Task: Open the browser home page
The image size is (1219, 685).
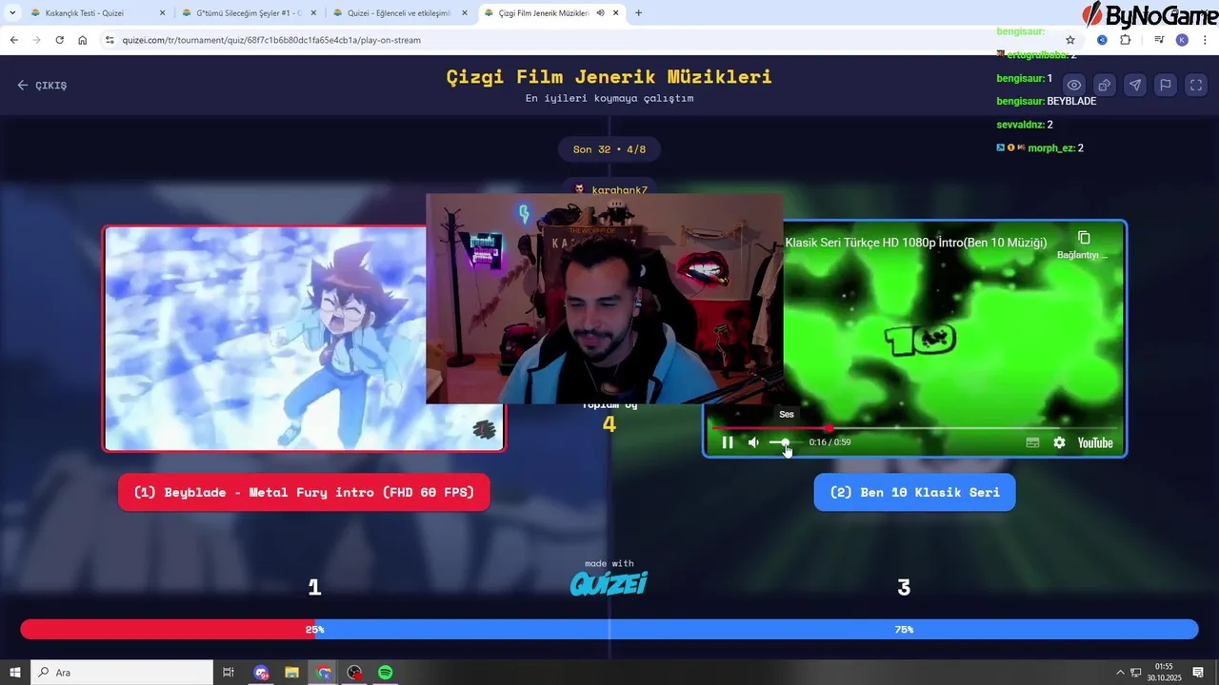Action: click(x=83, y=40)
